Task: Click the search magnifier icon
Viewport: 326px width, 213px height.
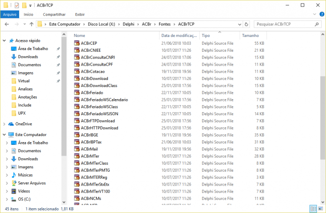Action: point(316,24)
